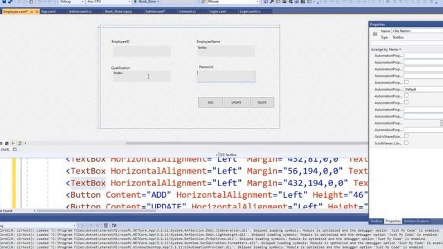Select the Password label
Screen dimensions: 443x249
[x=206, y=67]
